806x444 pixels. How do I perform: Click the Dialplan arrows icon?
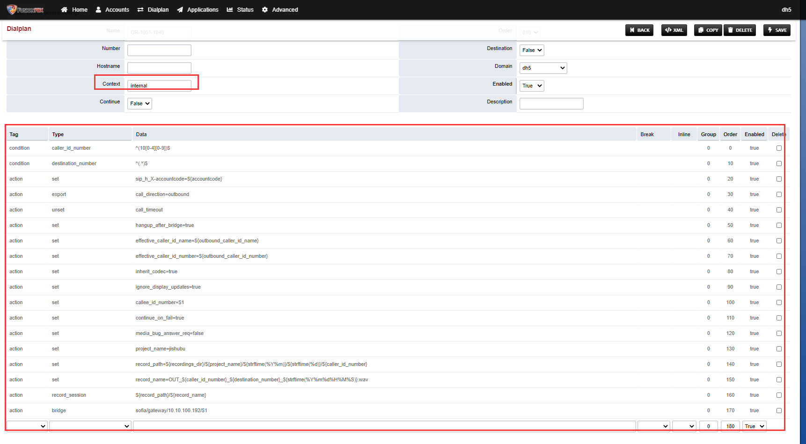pyautogui.click(x=140, y=9)
